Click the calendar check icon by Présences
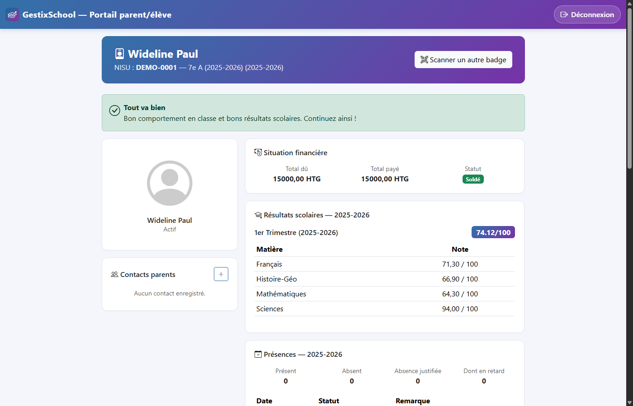Viewport: 633px width, 406px height. (x=258, y=355)
